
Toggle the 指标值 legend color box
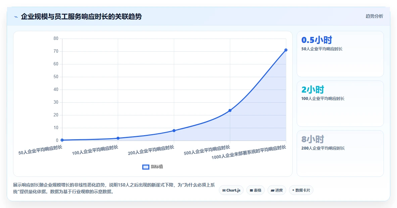146,167
